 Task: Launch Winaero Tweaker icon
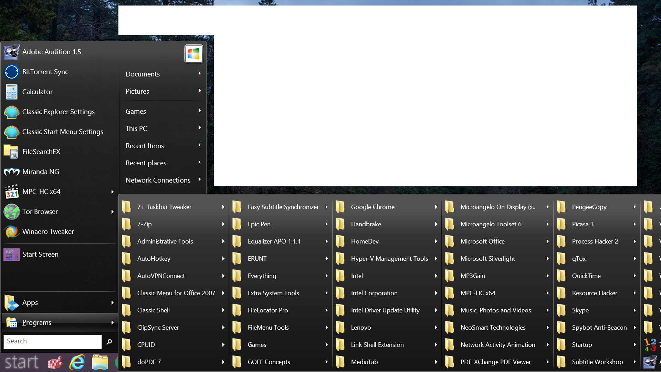pyautogui.click(x=11, y=232)
